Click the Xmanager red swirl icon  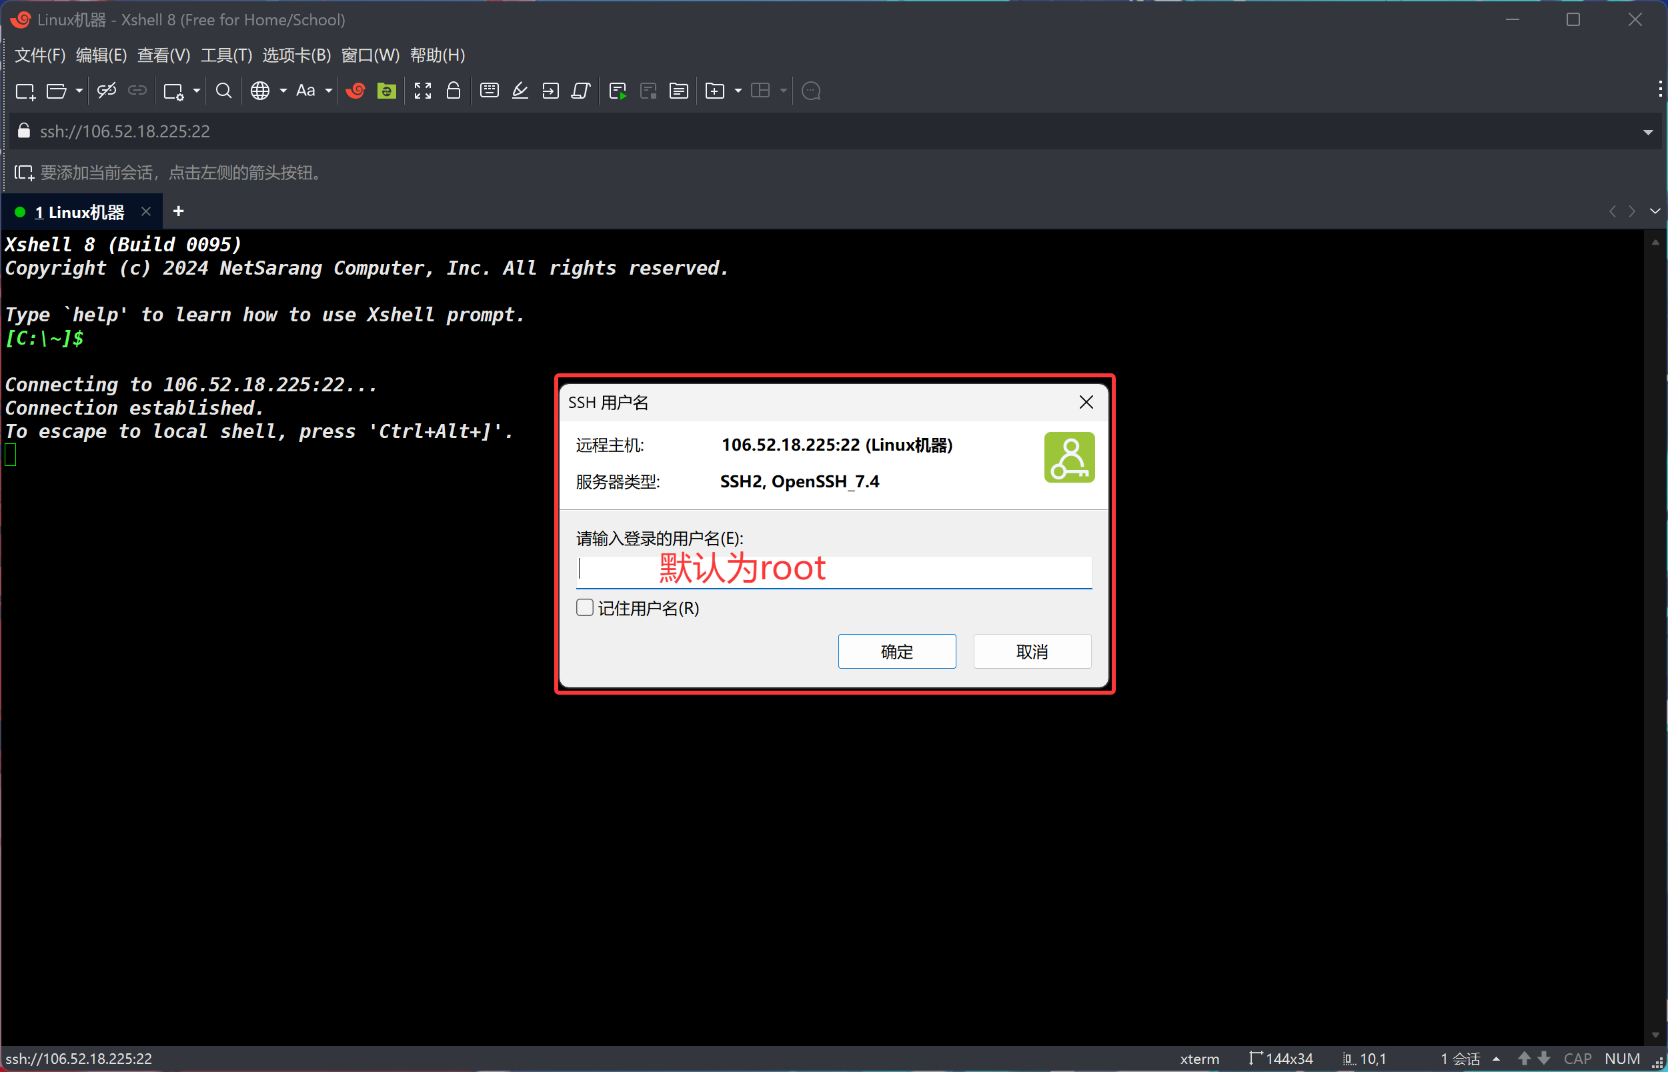click(355, 91)
